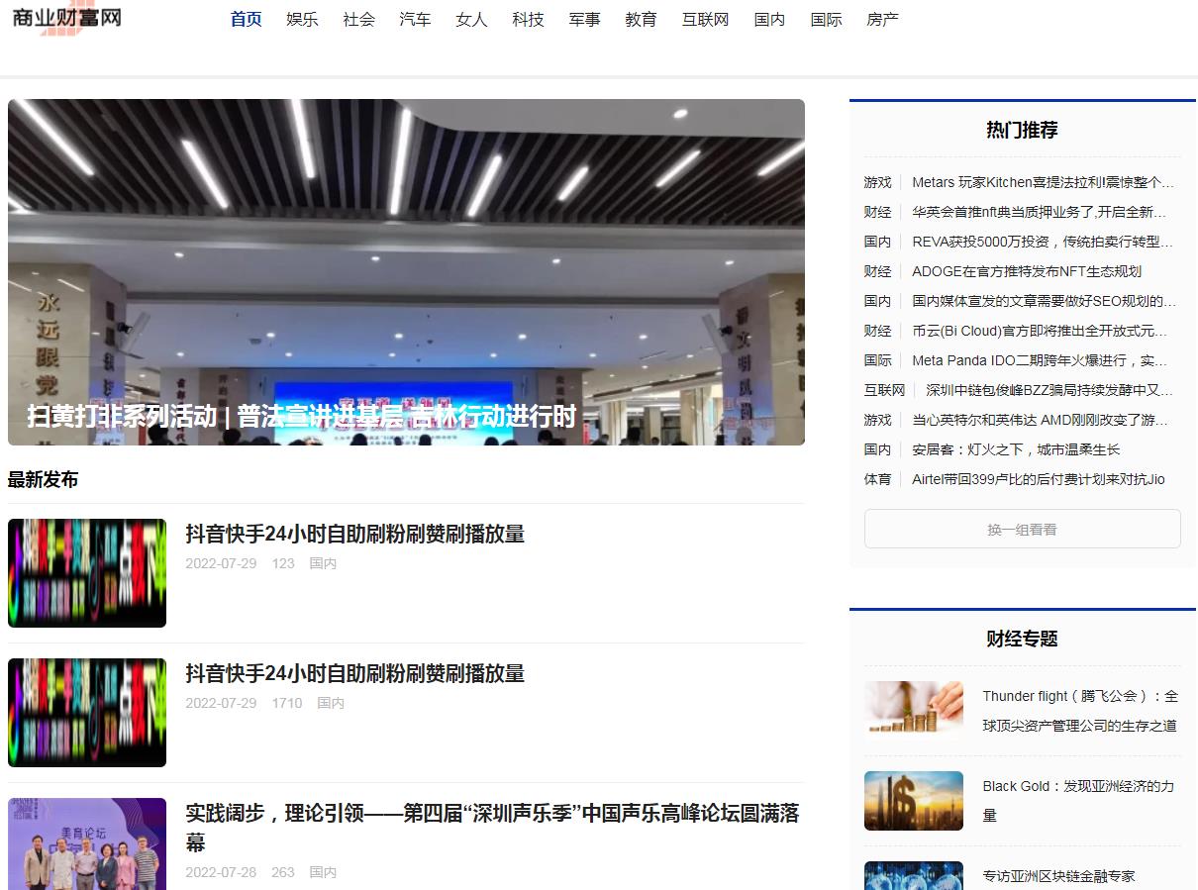
Task: Select the 国内 nav item in header
Action: (770, 20)
